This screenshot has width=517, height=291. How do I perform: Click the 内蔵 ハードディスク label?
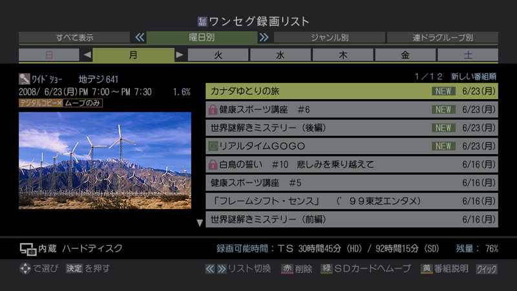80,248
